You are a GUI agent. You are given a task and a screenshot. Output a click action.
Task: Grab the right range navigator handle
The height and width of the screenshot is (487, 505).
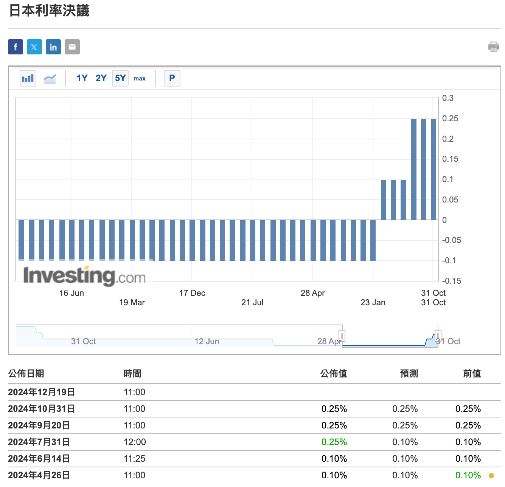pyautogui.click(x=438, y=335)
